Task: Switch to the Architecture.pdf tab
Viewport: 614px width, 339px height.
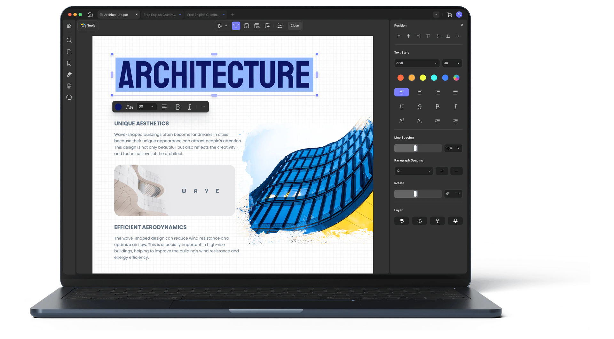Action: (116, 15)
